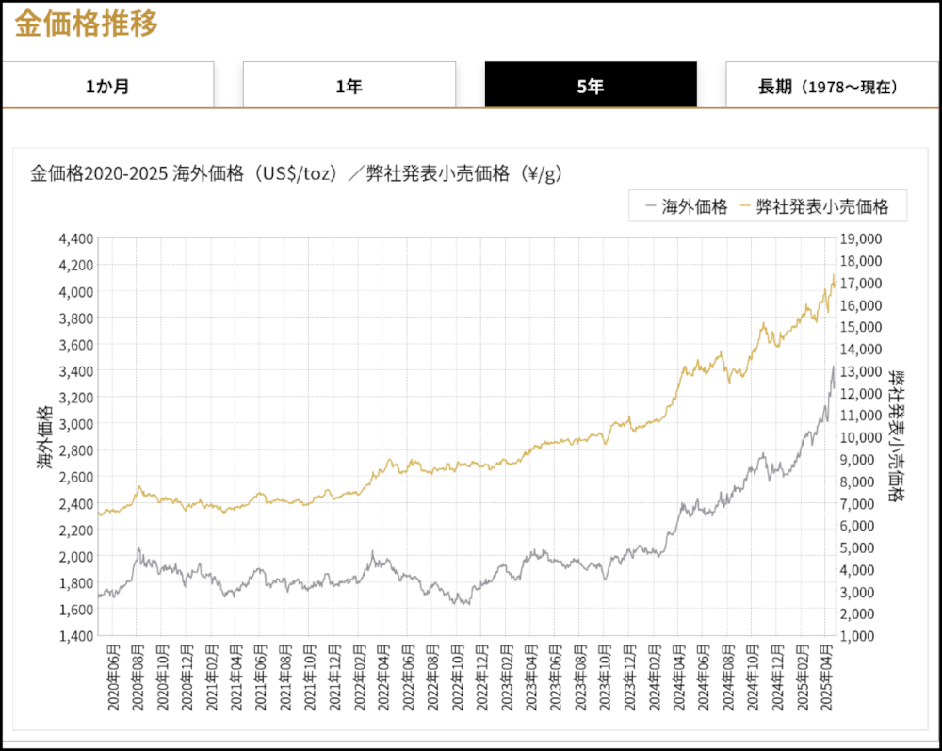Click the gold line's highest peak
The height and width of the screenshot is (751, 942).
[x=834, y=275]
